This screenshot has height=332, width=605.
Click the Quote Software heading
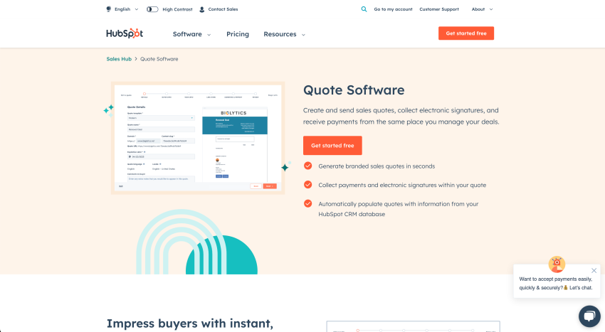[354, 90]
